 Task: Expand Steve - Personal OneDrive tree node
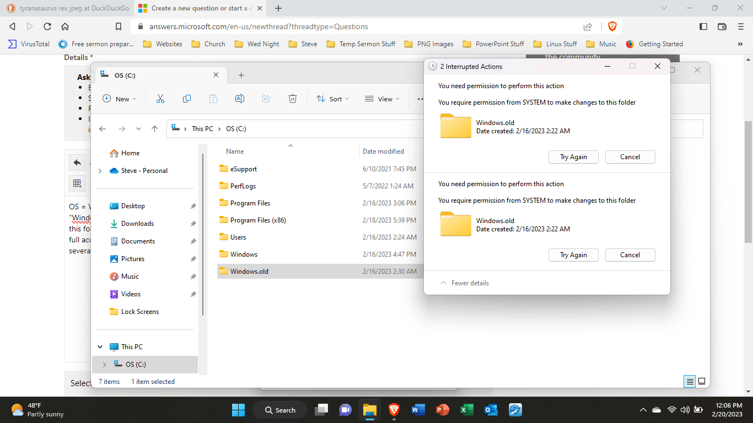click(100, 171)
